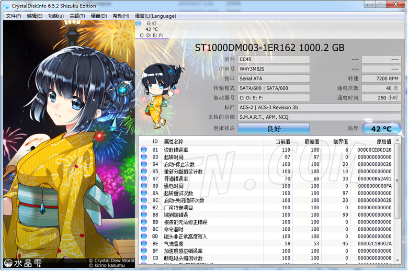Viewport: 408px width, 271px height.
Task: Click the 序列号 field showing W4Y3MBJS
Action: [x=274, y=69]
